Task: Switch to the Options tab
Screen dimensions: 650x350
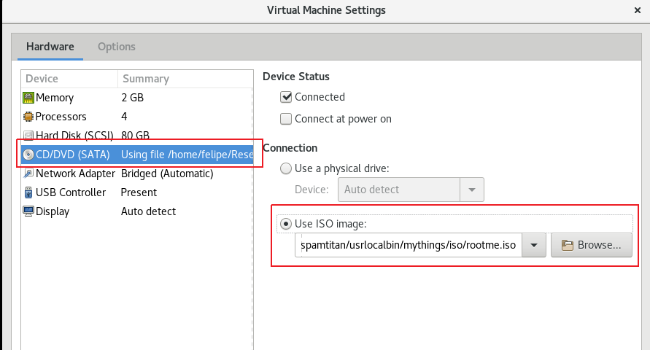Action: 117,47
